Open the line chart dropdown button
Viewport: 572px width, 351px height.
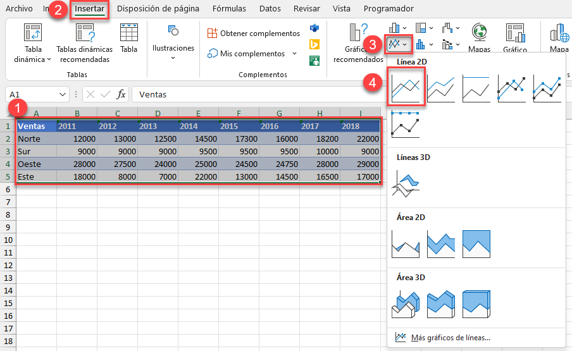[398, 44]
